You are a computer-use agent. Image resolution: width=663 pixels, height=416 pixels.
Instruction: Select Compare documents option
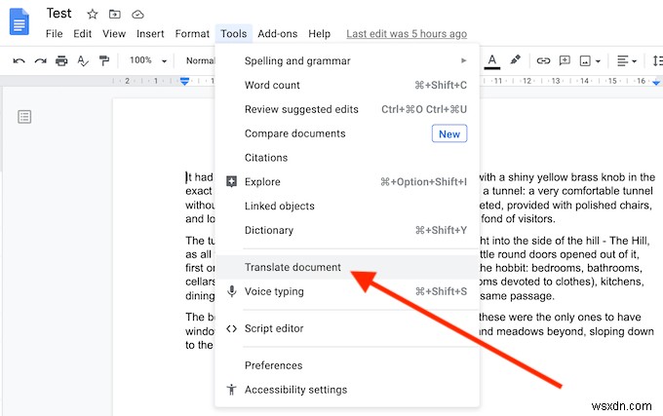tap(347, 133)
